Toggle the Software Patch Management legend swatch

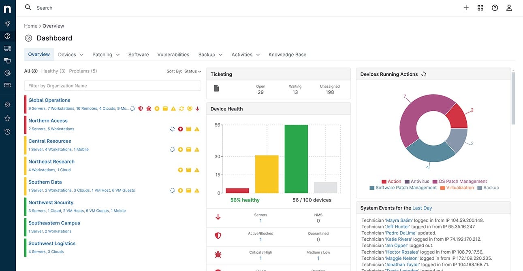(x=372, y=188)
